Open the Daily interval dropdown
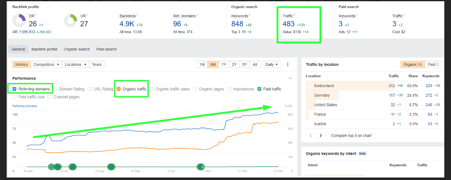Screen dimensions: 451x180 (272, 65)
